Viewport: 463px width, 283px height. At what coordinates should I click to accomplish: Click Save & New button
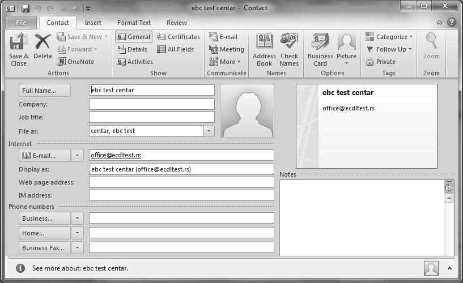tap(82, 37)
